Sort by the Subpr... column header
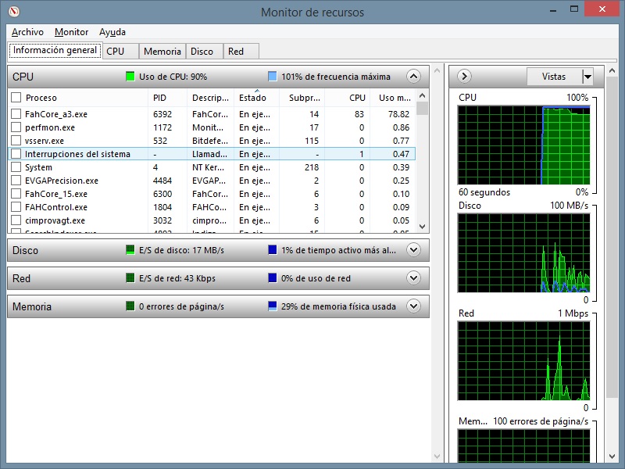The image size is (625, 469). coord(302,98)
